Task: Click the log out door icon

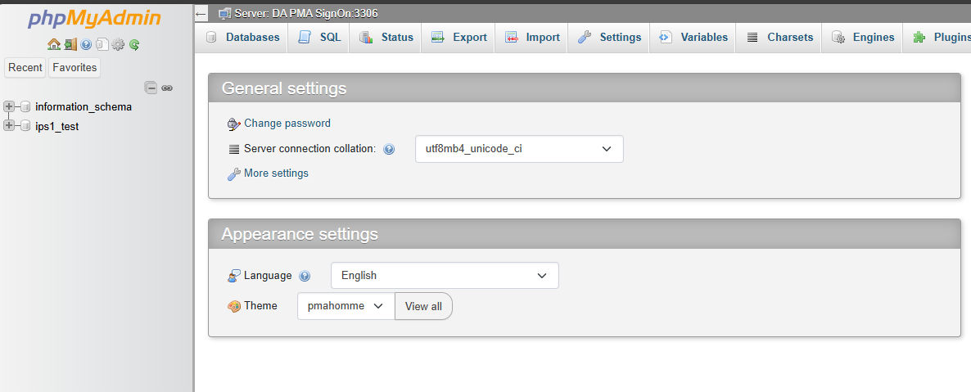Action: [70, 44]
